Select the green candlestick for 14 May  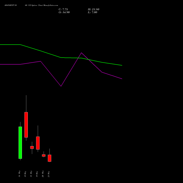[20, 143]
